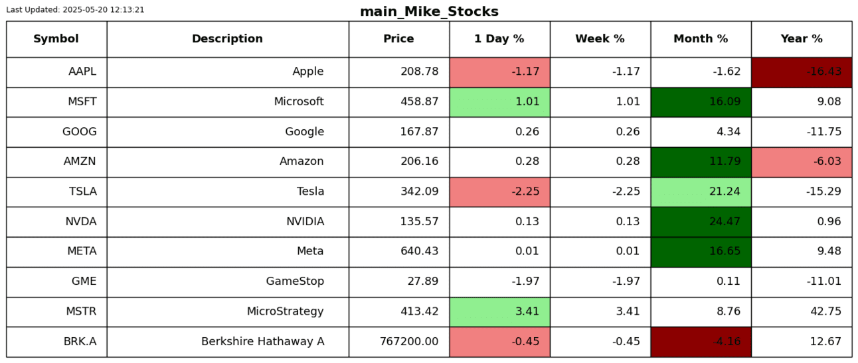This screenshot has height=363, width=858.
Task: Click the 1 Day % column header
Action: (x=499, y=39)
